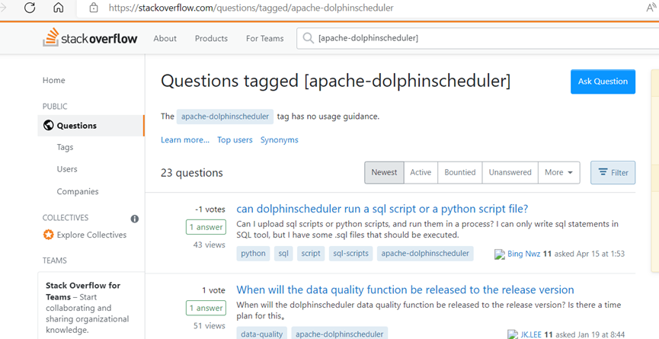The image size is (659, 339).
Task: Open question about data quality function release
Action: pyautogui.click(x=405, y=289)
